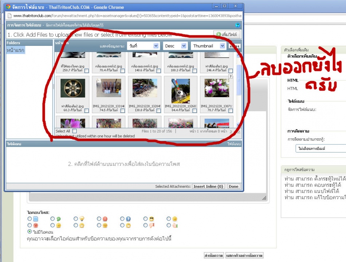Select the radio button beside the blue question icon
Viewport: 346px width, 262px height.
click(122, 219)
